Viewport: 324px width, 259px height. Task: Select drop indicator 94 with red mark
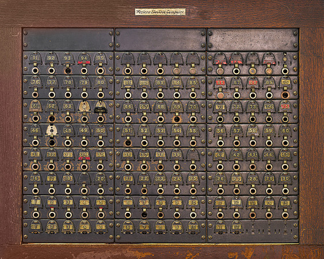84,58
